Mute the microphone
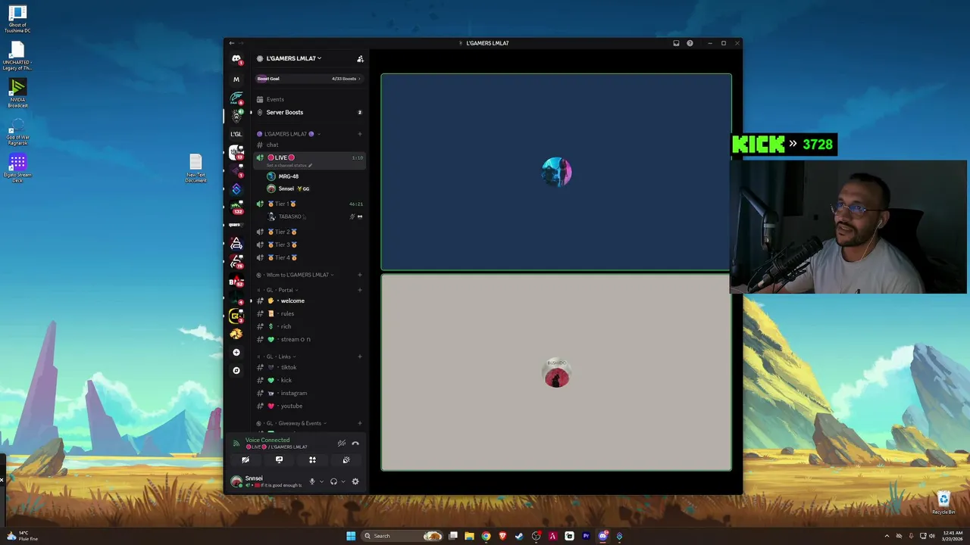This screenshot has width=970, height=545. (311, 481)
